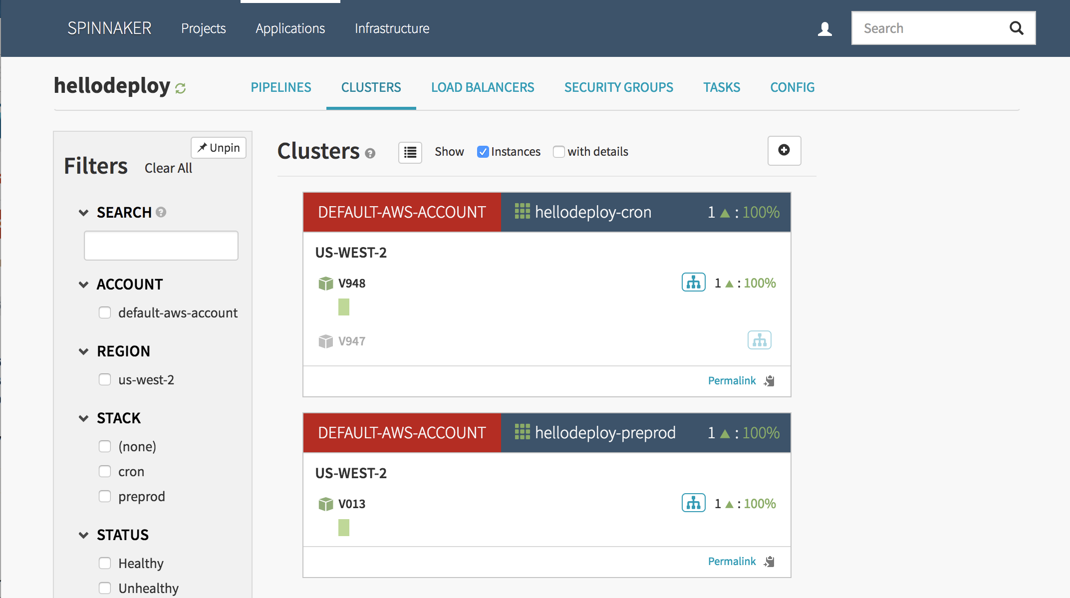Image resolution: width=1070 pixels, height=598 pixels.
Task: Collapse the STACK filter section
Action: coord(83,418)
